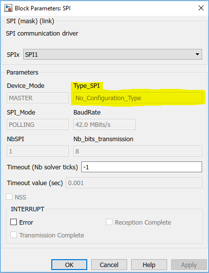Select the SPI1 combo box
Image resolution: width=209 pixels, height=273 pixels.
113,54
